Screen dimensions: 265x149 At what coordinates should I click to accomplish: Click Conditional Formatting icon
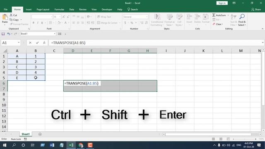[x=157, y=17]
